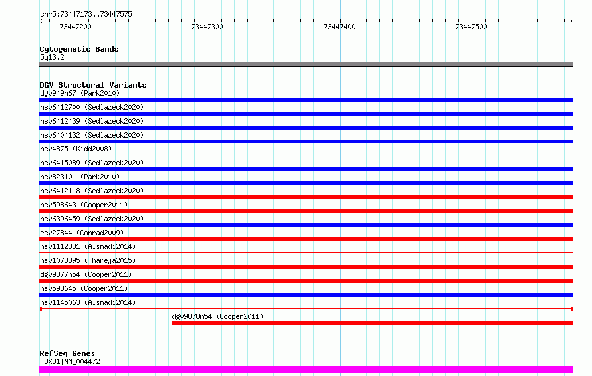The image size is (592, 376).
Task: Select the nsv1112881 (Alsmadi2014) label
Action: (88, 246)
